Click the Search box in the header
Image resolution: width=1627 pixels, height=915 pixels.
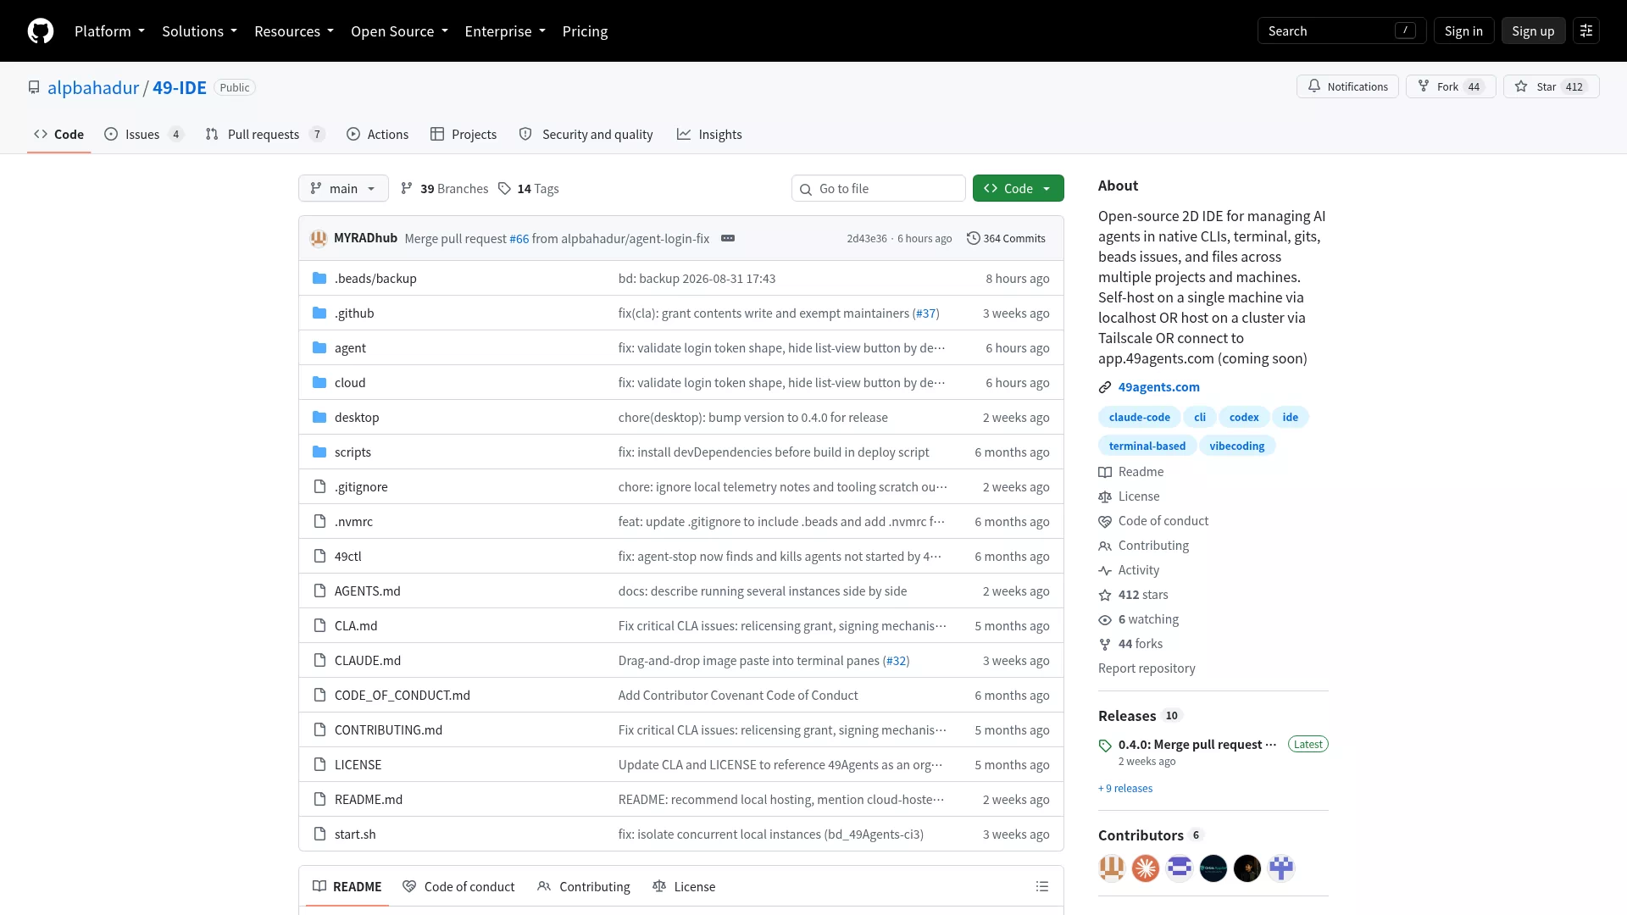tap(1341, 31)
